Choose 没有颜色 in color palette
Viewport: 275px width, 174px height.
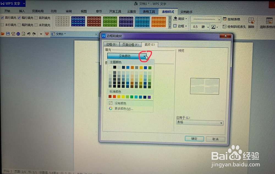point(130,103)
